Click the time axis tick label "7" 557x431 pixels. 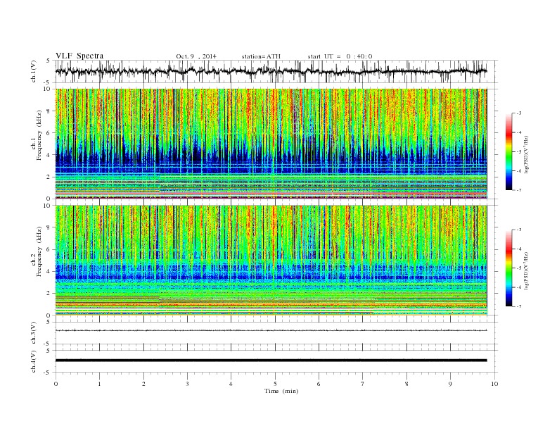pos(363,384)
